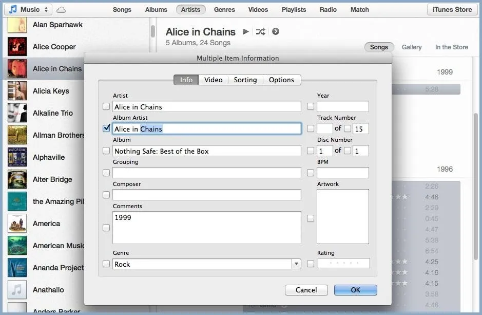Click the Artists view tab

(x=190, y=10)
